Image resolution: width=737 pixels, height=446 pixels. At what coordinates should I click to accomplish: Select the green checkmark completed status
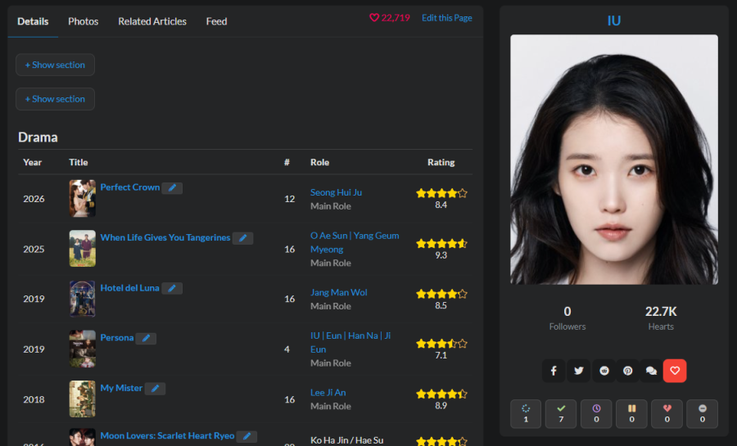point(561,413)
